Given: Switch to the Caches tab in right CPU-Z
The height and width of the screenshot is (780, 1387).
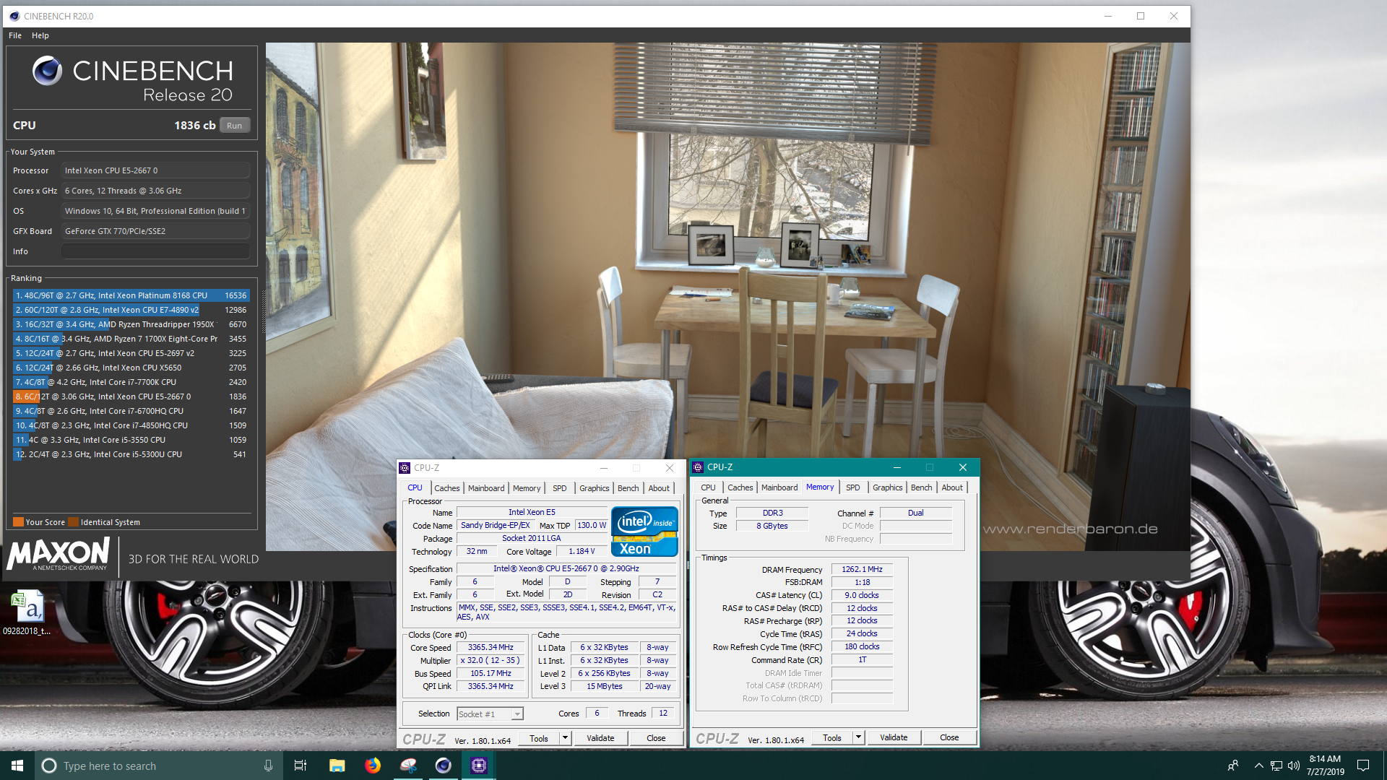Looking at the screenshot, I should click(x=740, y=487).
